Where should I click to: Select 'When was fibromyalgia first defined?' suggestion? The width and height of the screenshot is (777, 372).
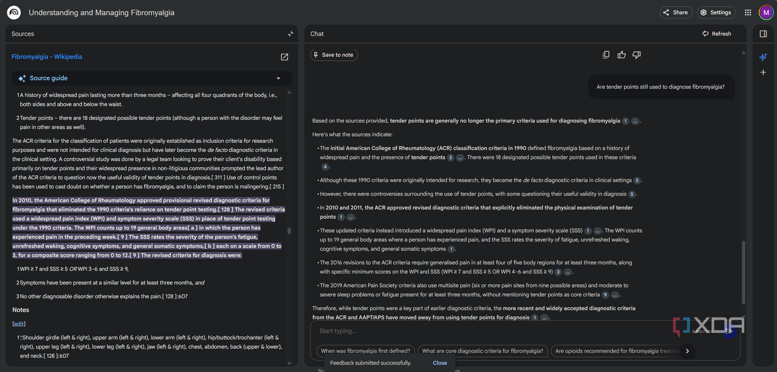tap(366, 351)
